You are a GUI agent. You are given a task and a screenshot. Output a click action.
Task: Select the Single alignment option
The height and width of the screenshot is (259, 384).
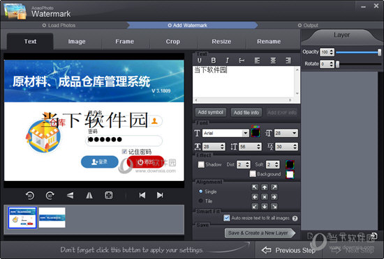[x=200, y=191]
